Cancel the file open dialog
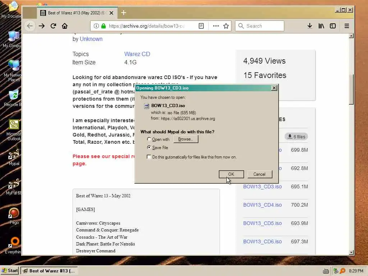The height and width of the screenshot is (276, 368). coord(259,174)
